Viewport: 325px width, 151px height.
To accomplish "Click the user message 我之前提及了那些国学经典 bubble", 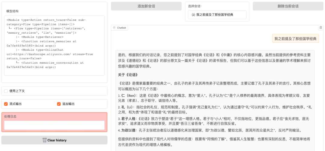I will tap(296, 39).
